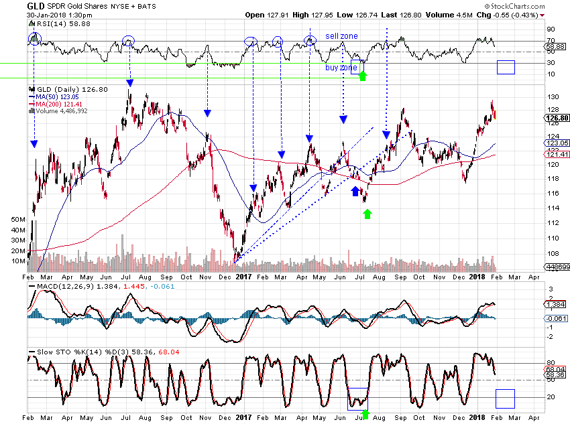The width and height of the screenshot is (570, 424).
Task: Click the candlestick icon beside GLD (Daily)
Action: (x=32, y=89)
